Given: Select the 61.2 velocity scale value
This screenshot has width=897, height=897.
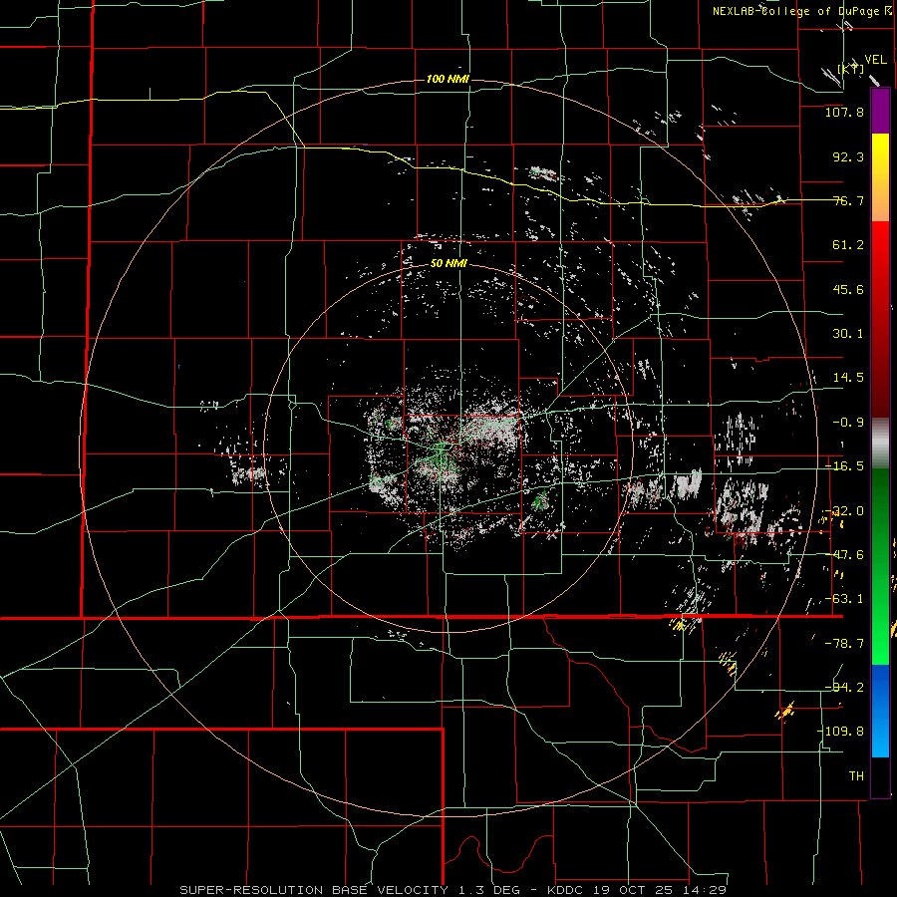Looking at the screenshot, I should [848, 245].
